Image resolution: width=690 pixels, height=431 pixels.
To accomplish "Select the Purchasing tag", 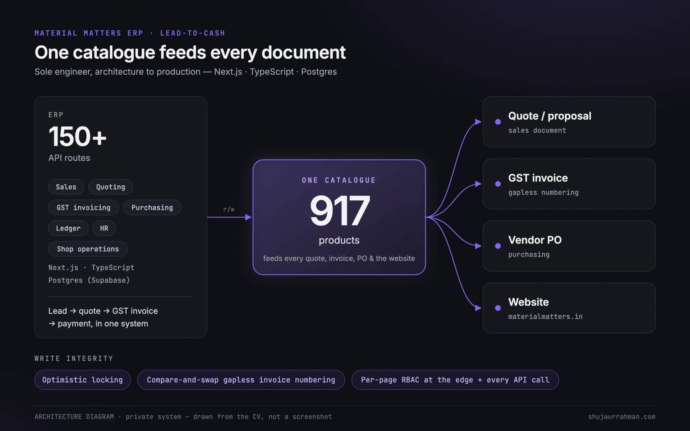I will coord(152,208).
